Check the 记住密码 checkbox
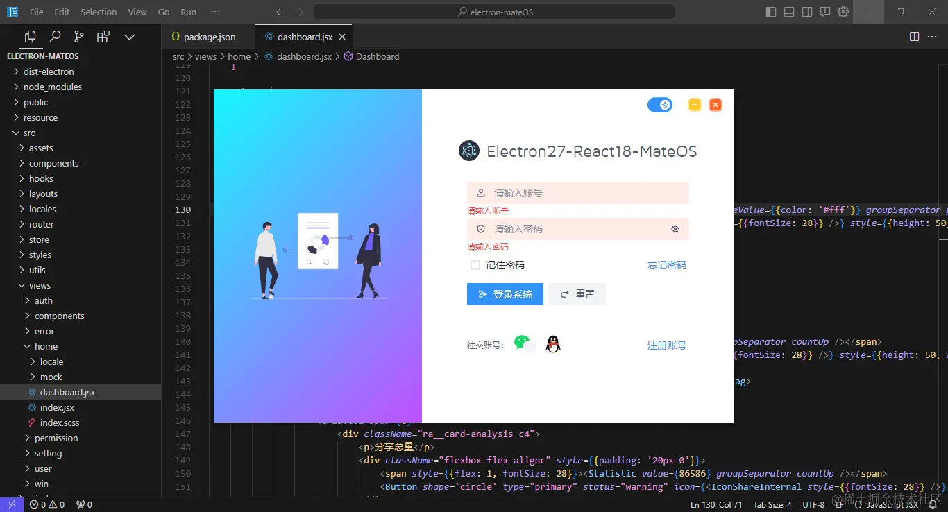 click(475, 265)
